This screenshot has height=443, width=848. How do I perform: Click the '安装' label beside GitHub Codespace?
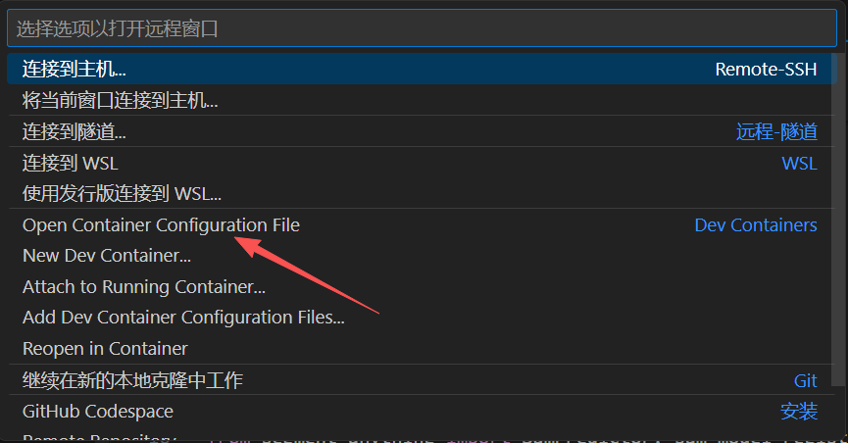(x=799, y=412)
